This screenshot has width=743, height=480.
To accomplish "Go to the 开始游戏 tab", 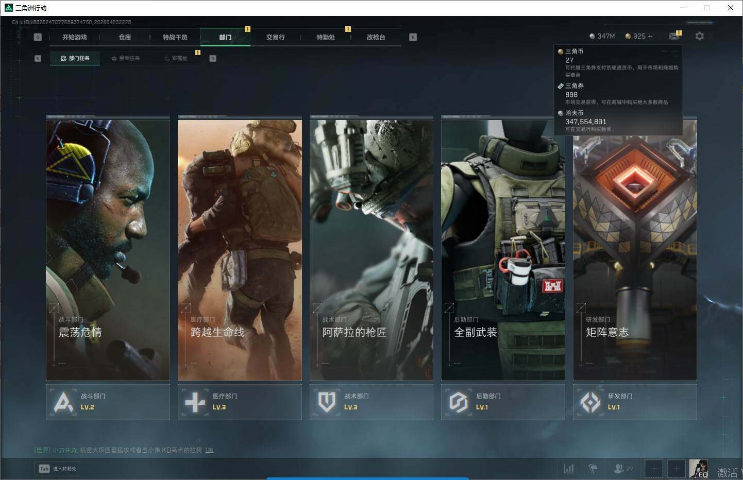I will coord(75,37).
